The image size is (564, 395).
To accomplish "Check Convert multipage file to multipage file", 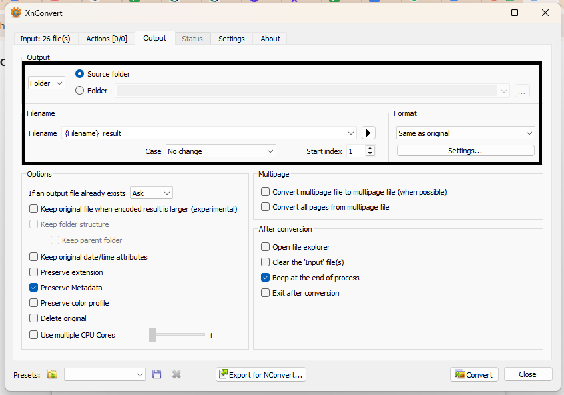I will coord(265,192).
